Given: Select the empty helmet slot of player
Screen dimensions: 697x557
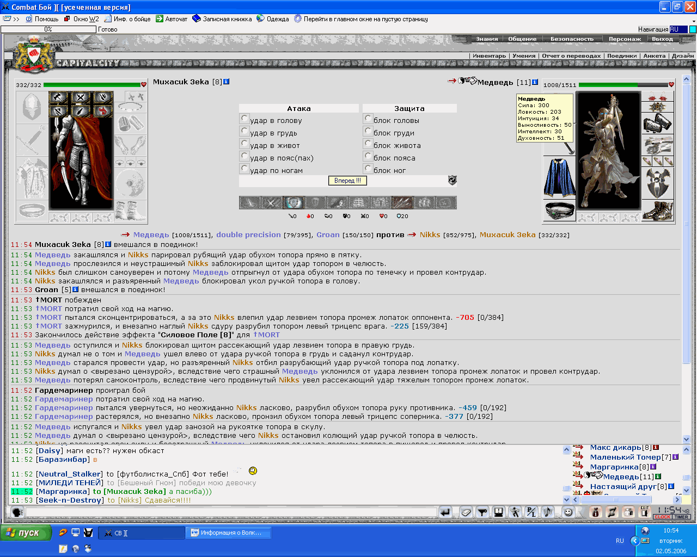Looking at the screenshot, I should click(x=32, y=107).
